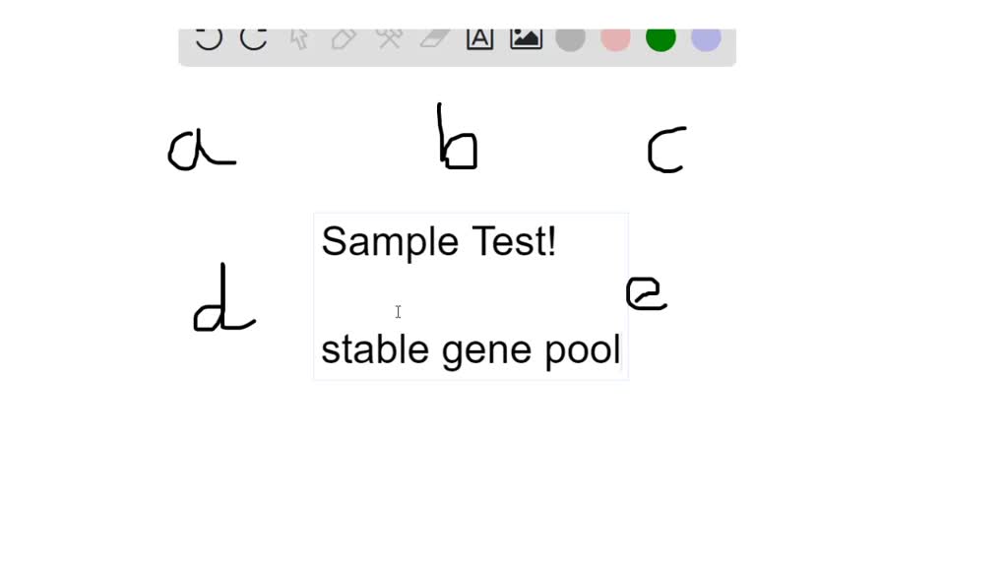Click the blank line inside the text box
The width and height of the screenshot is (1008, 567).
(471, 296)
